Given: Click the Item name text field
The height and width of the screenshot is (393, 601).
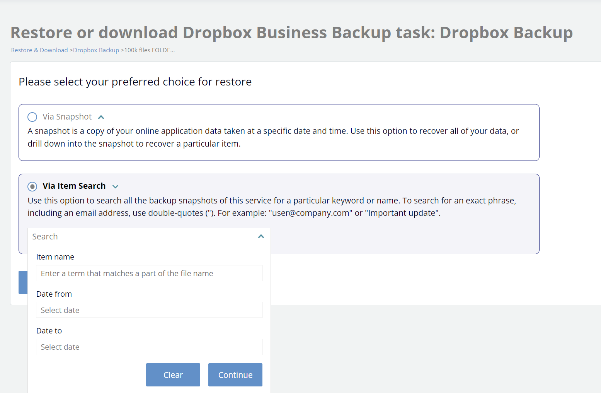Looking at the screenshot, I should 149,273.
